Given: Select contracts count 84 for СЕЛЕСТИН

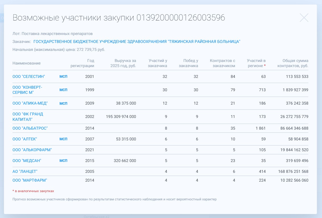Looking at the screenshot, I should 233,76.
